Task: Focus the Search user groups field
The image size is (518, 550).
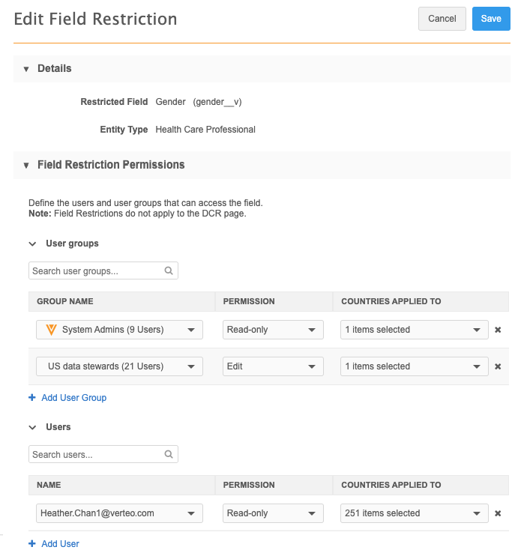Action: (x=96, y=271)
